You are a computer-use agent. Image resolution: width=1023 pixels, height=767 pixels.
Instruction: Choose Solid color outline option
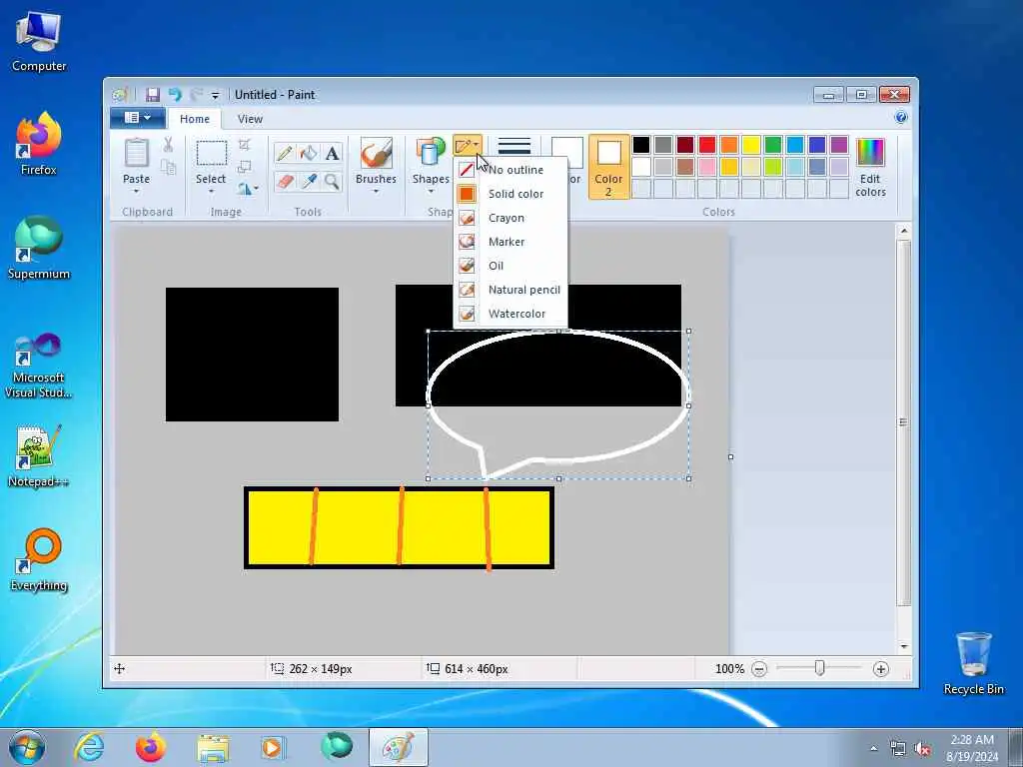click(x=511, y=194)
